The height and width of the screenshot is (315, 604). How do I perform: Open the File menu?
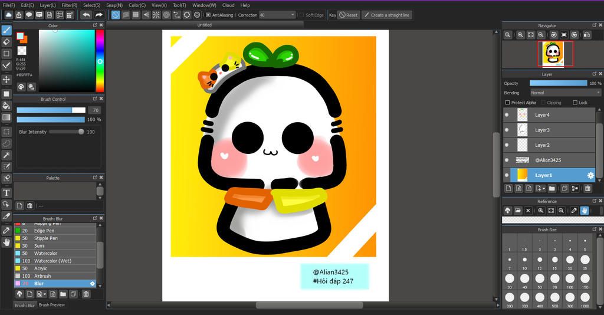coord(9,5)
